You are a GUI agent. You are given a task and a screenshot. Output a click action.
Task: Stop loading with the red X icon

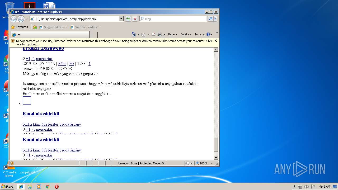click(x=135, y=19)
